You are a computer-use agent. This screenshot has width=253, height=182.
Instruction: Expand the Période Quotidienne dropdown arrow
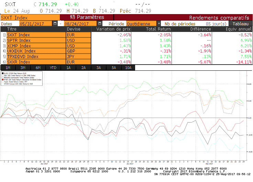point(159,24)
